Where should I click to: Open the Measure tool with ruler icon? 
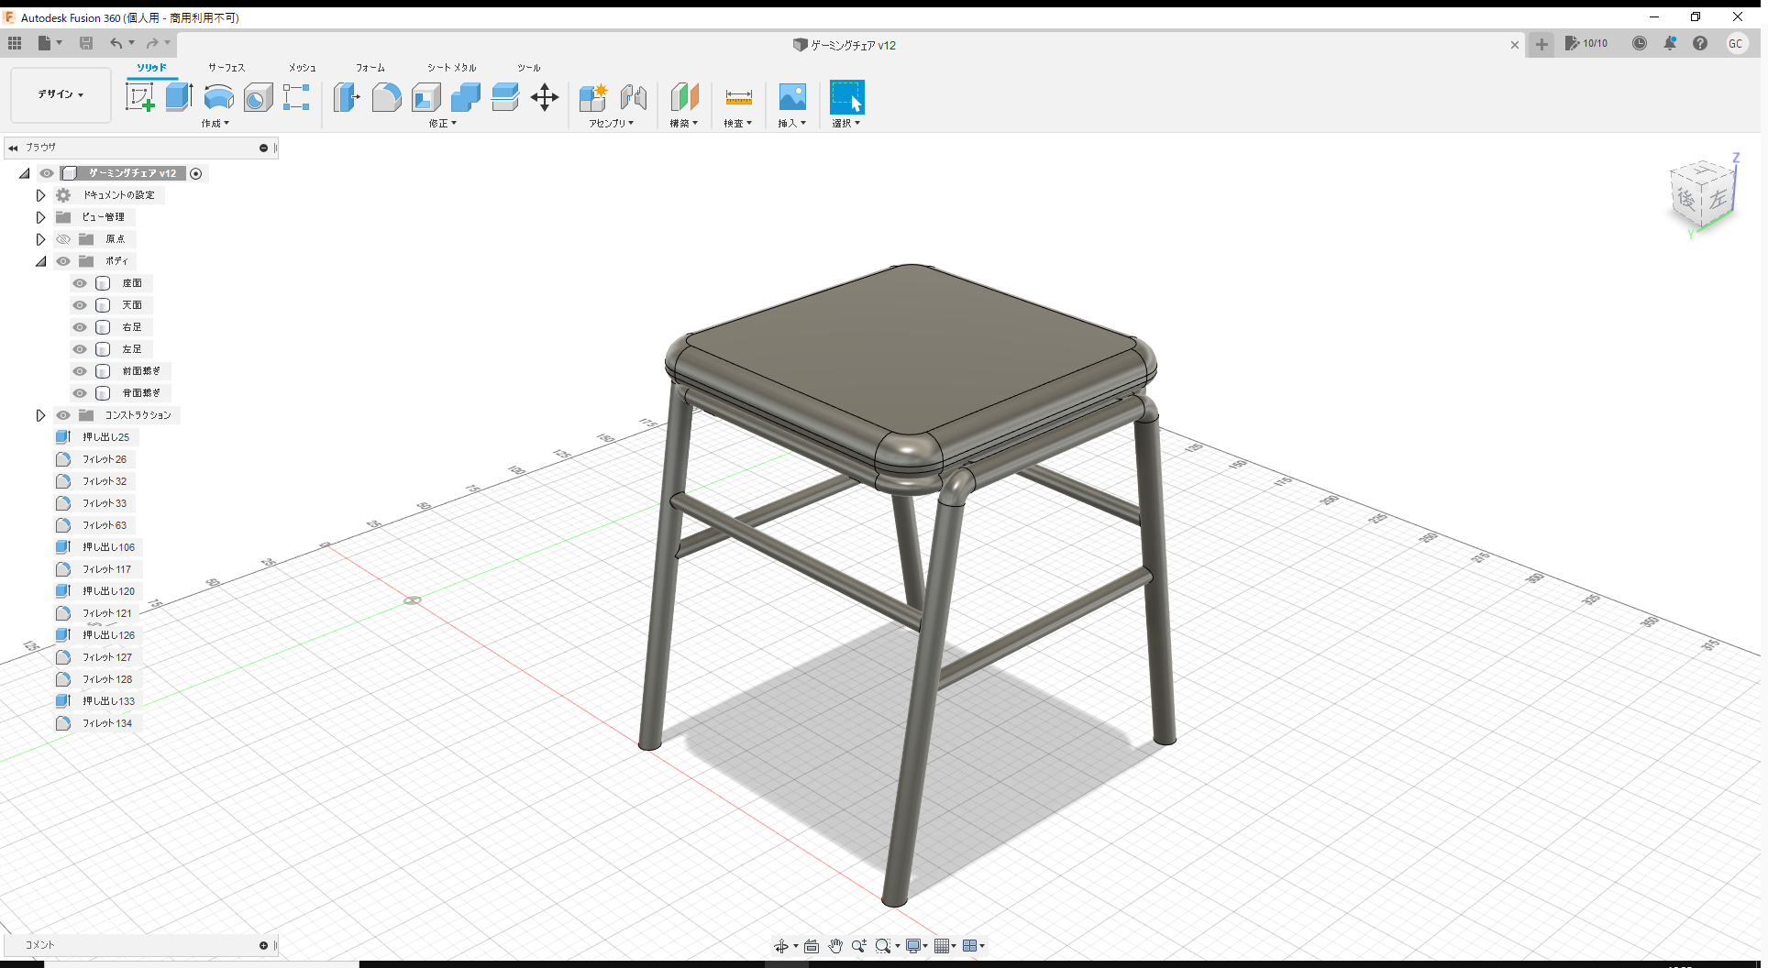738,97
